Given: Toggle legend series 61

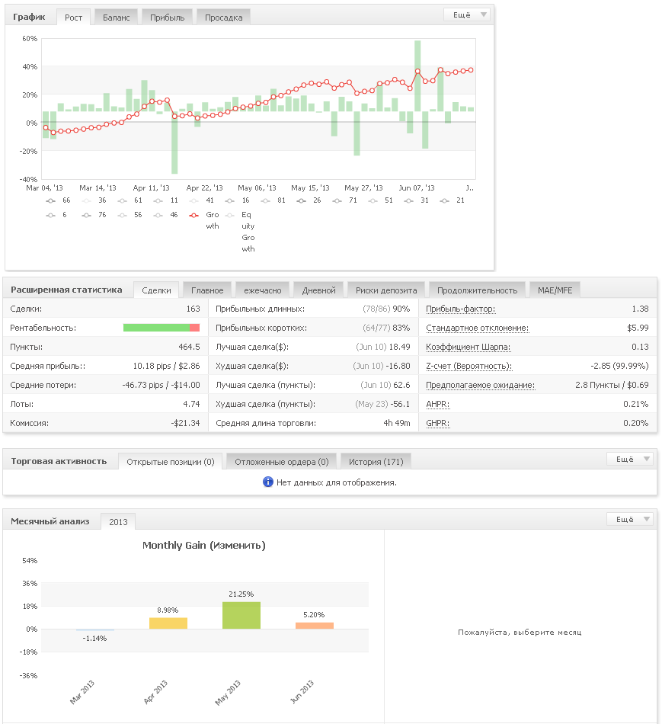Looking at the screenshot, I should pos(130,200).
